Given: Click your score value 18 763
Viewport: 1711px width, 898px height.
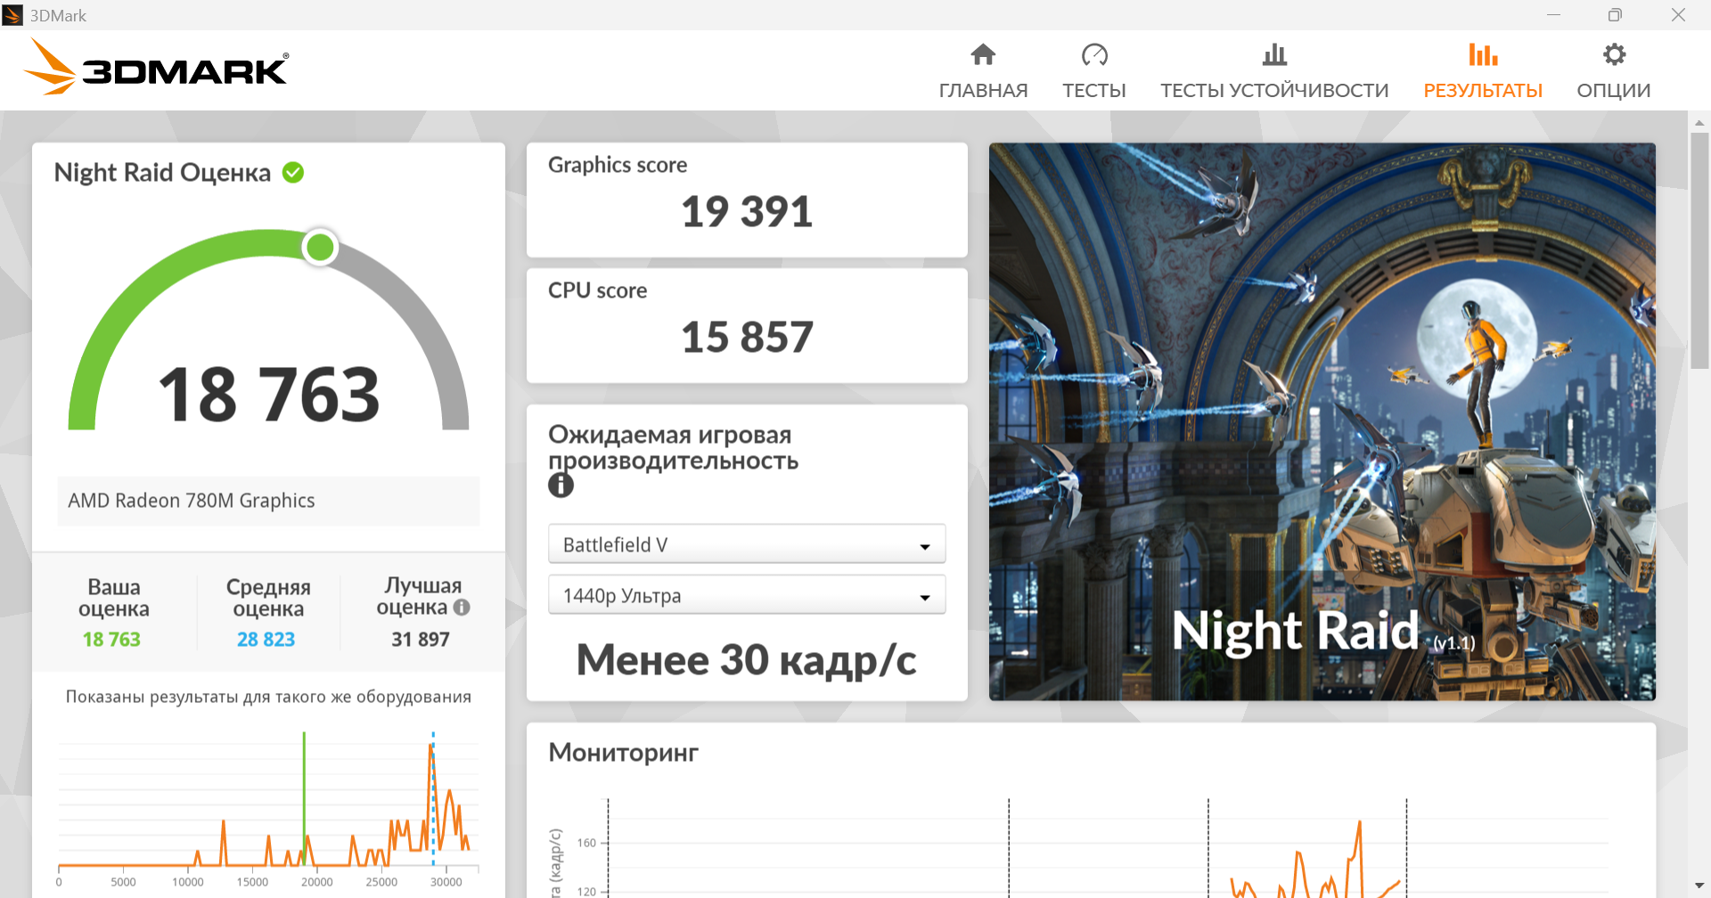Looking at the screenshot, I should point(111,640).
